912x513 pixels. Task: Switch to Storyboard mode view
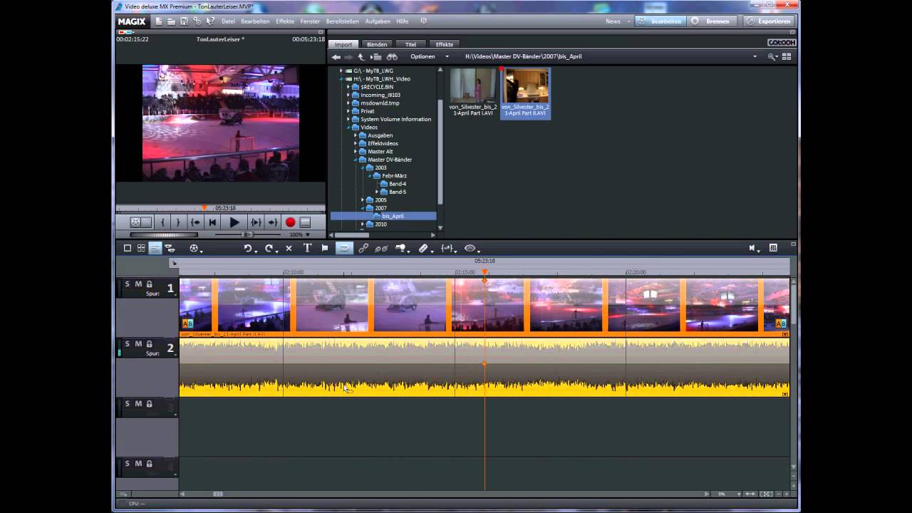[128, 248]
